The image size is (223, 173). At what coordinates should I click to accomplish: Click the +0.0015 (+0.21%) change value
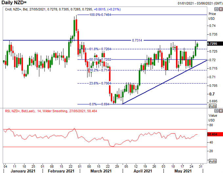(x=107, y=10)
